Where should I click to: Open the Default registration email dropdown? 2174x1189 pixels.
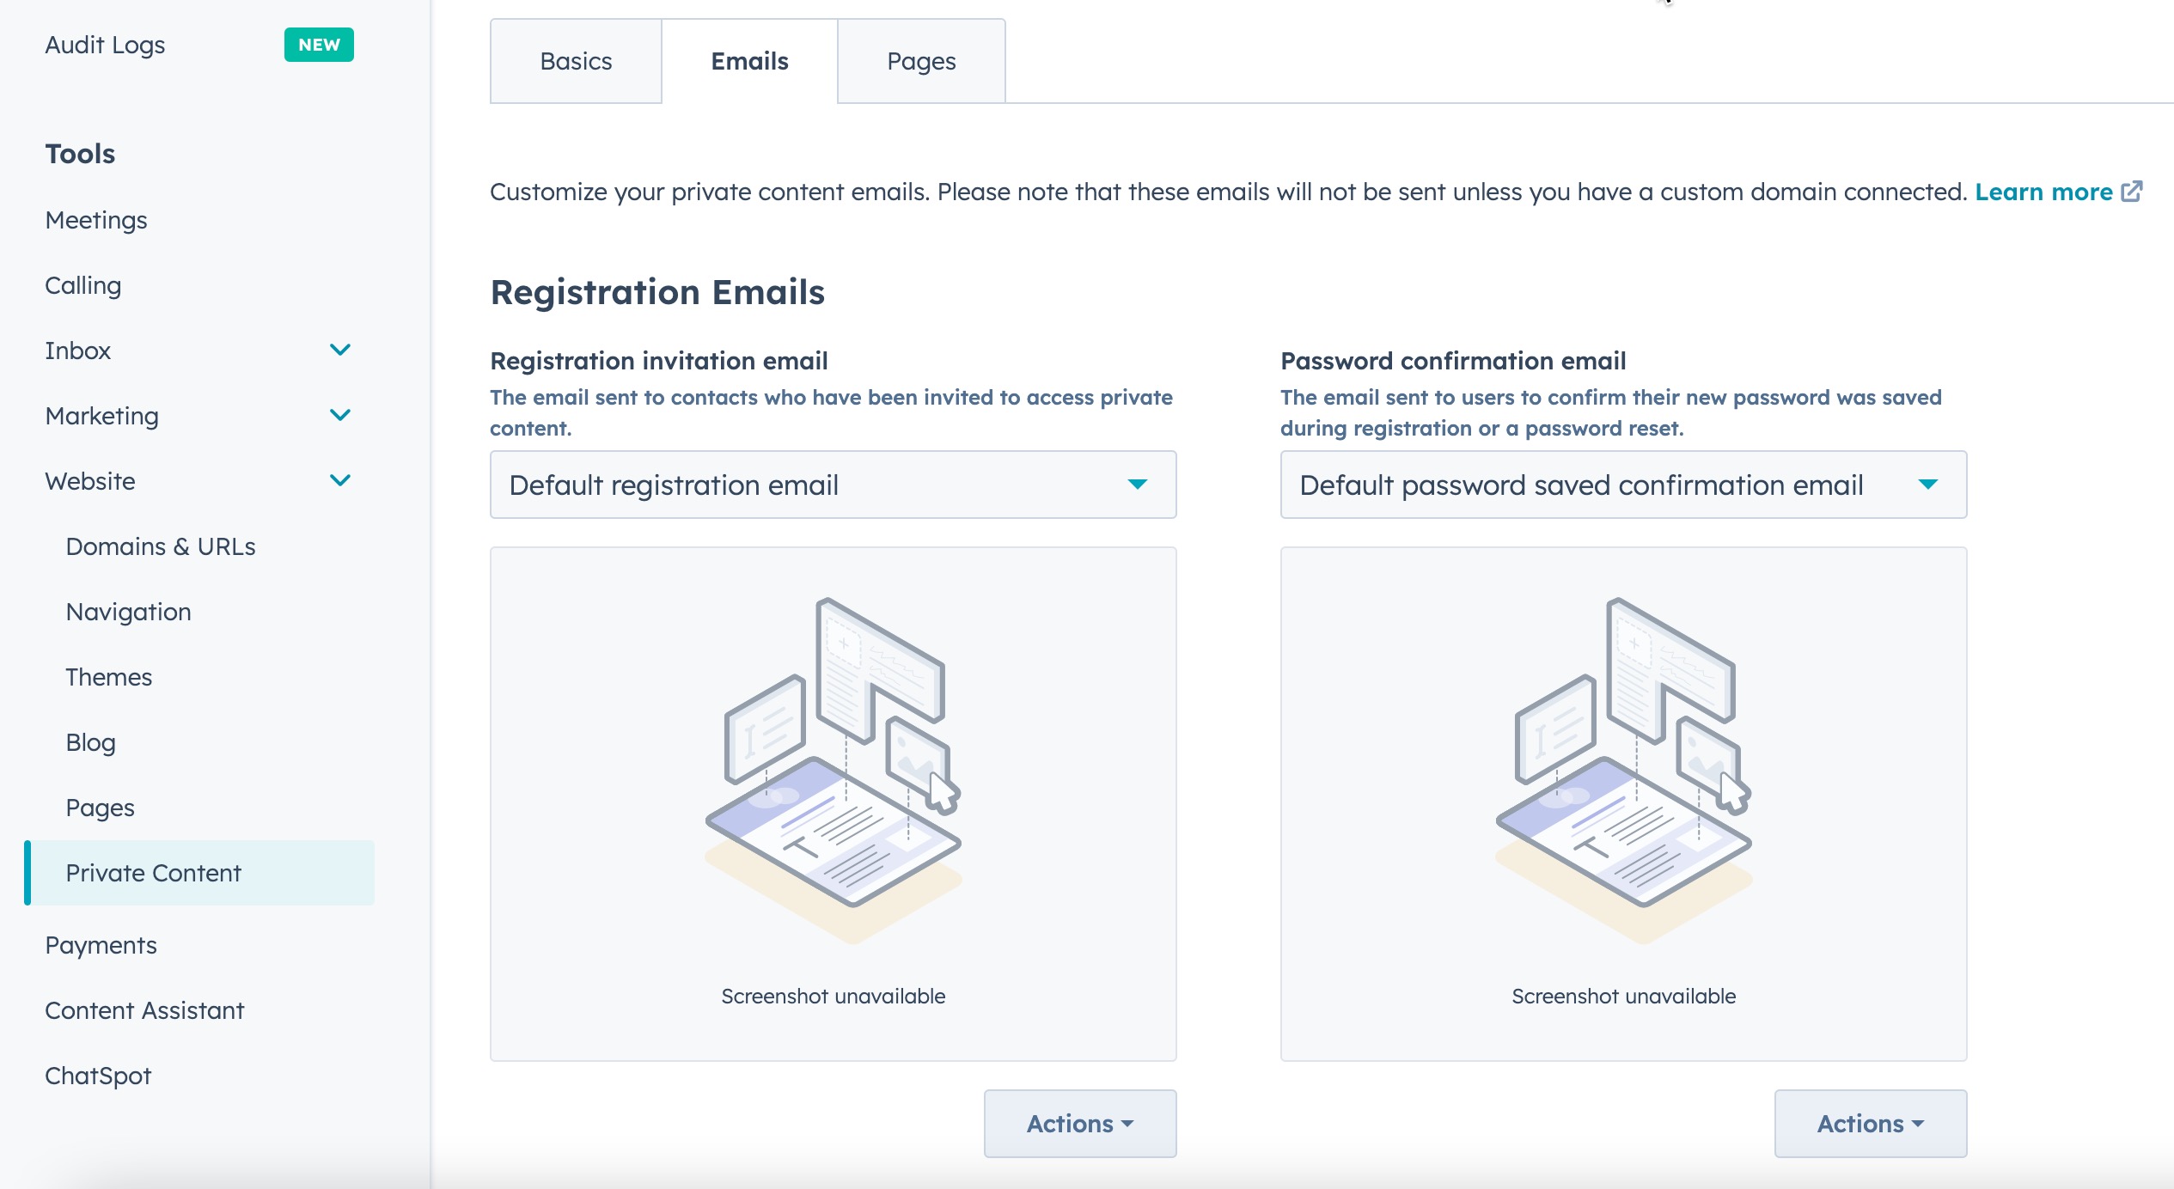click(x=832, y=485)
